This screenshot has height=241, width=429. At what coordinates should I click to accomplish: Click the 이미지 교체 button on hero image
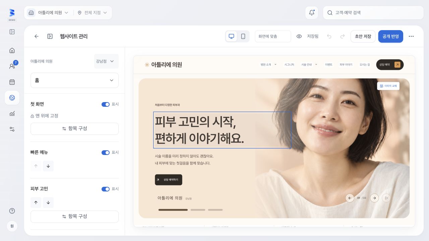click(388, 86)
